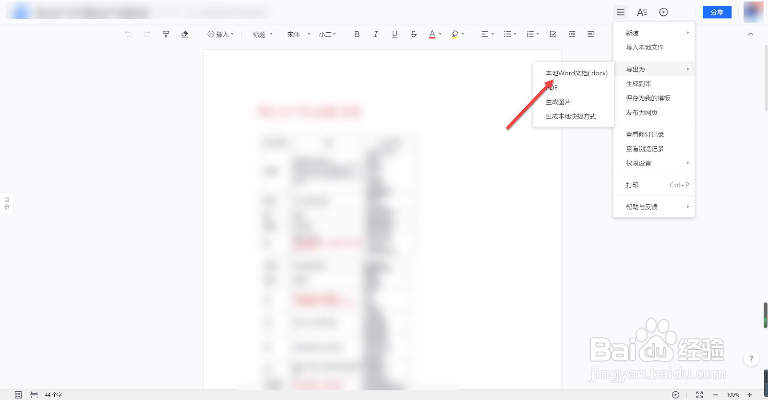This screenshot has width=768, height=400.
Task: Click the hamburger menu icon
Action: coord(620,12)
